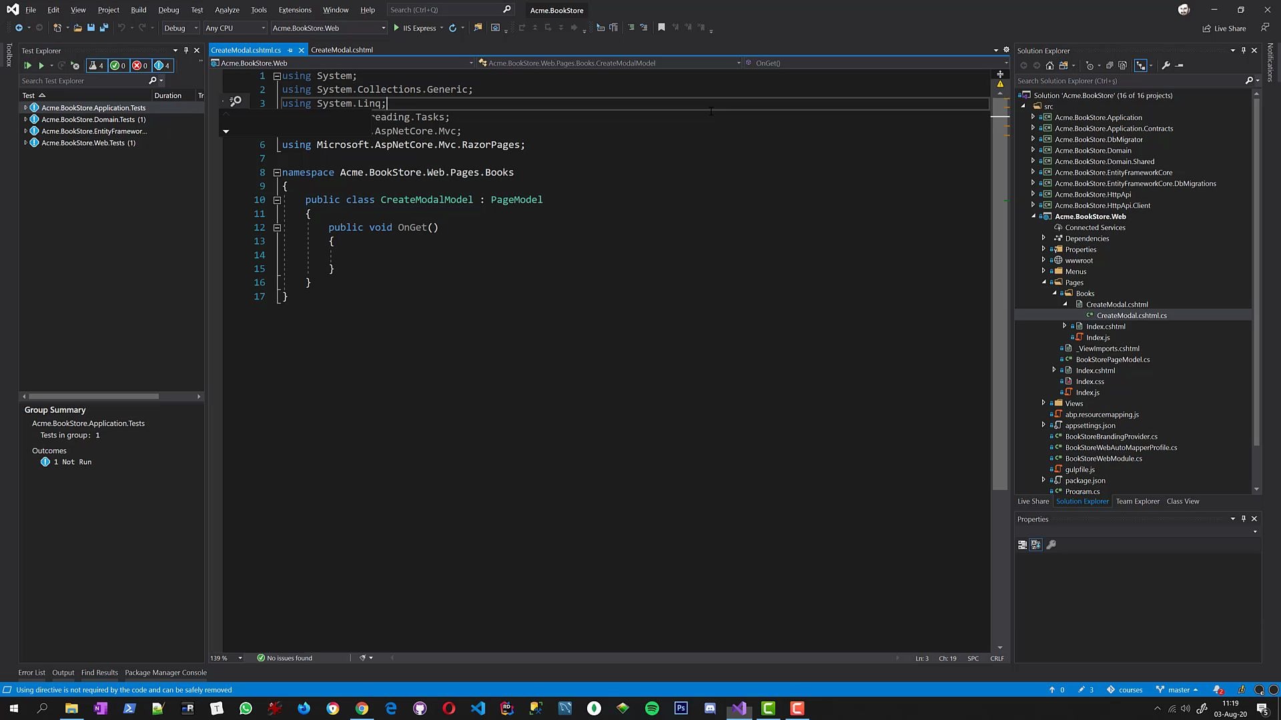Click comment out selected lines icon
The height and width of the screenshot is (720, 1281).
tap(630, 27)
